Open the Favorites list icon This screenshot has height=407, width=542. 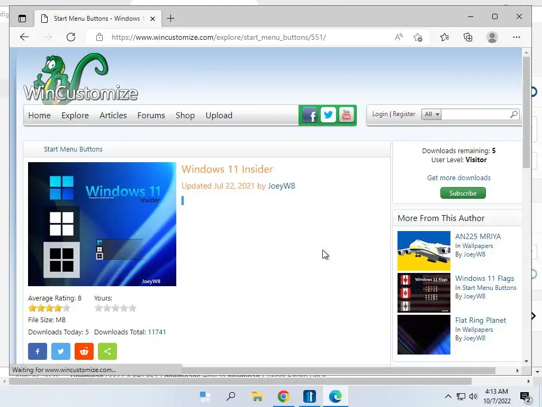point(445,37)
